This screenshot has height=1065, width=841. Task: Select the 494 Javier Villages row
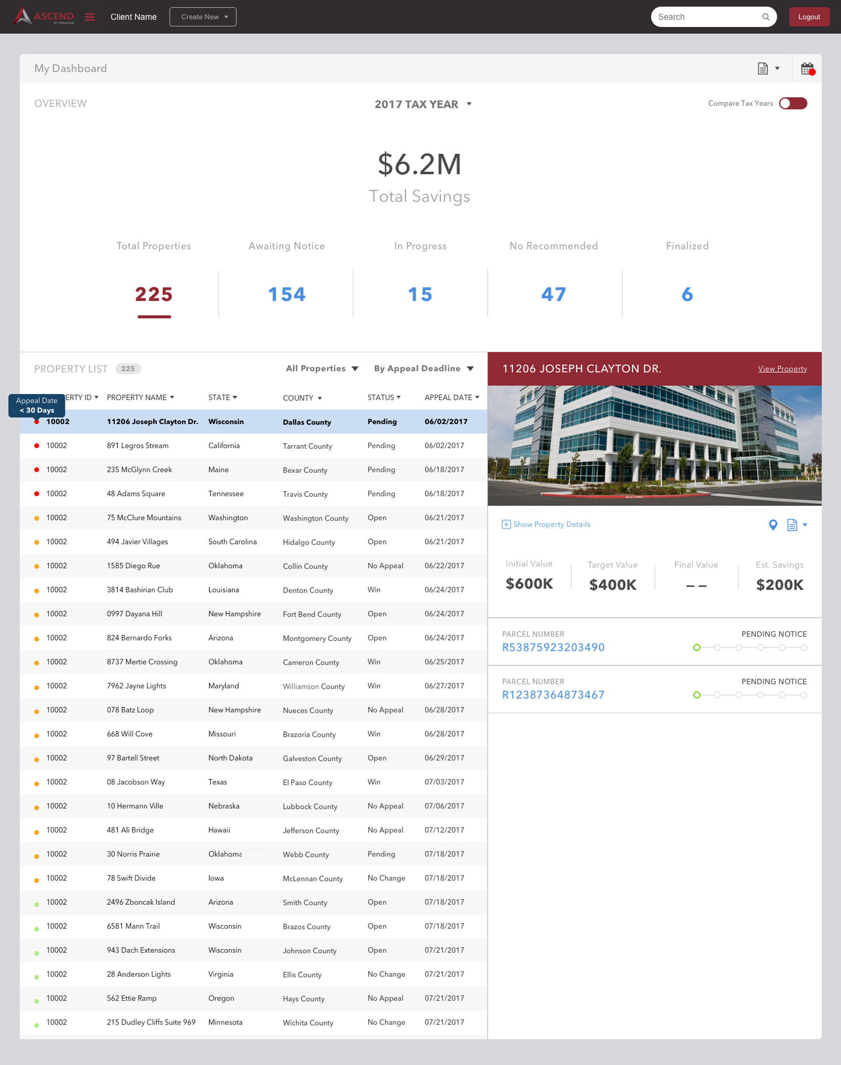253,542
